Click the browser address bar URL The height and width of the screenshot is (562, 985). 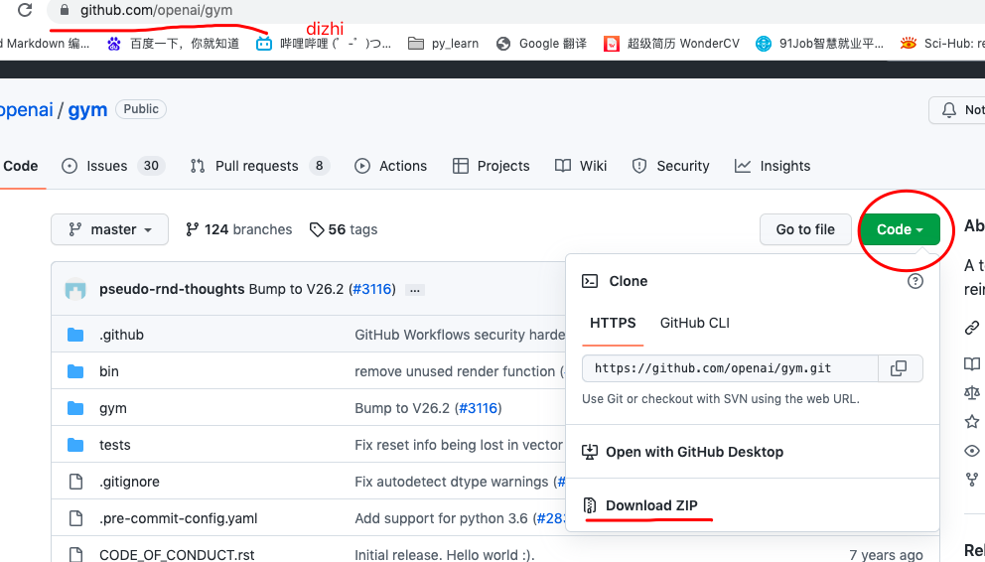coord(157,10)
